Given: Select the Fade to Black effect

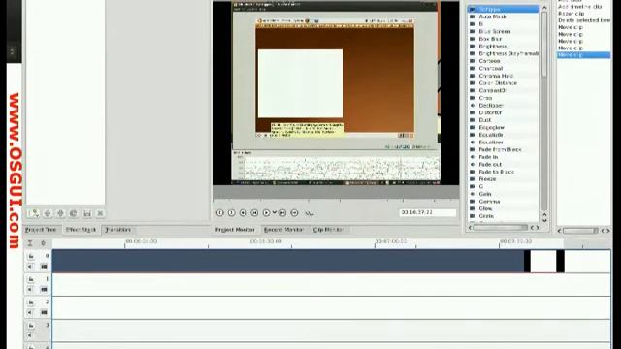Looking at the screenshot, I should [496, 172].
